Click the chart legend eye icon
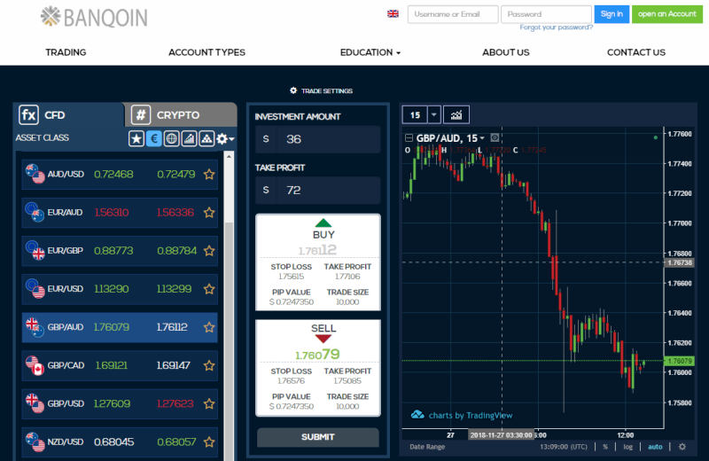 [495, 137]
